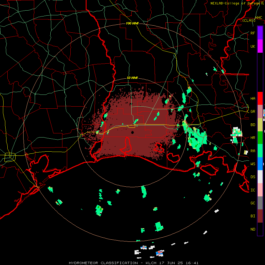
Task: Click the WS legend label
Action: click(253, 164)
